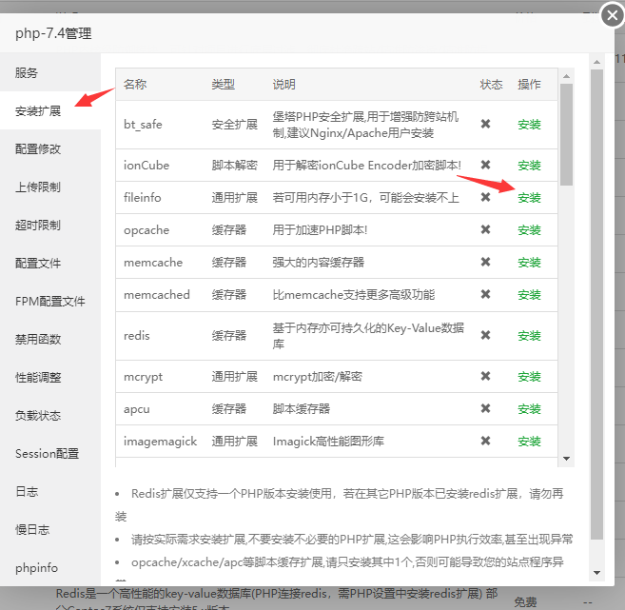The height and width of the screenshot is (610, 625).
Task: Open the 日志 tab
Action: [50, 491]
